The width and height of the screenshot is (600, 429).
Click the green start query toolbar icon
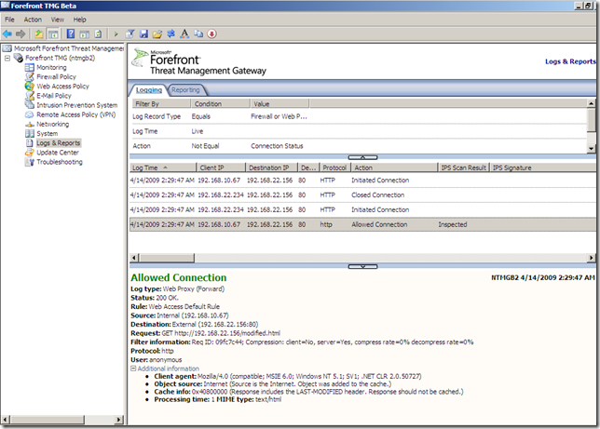[116, 34]
